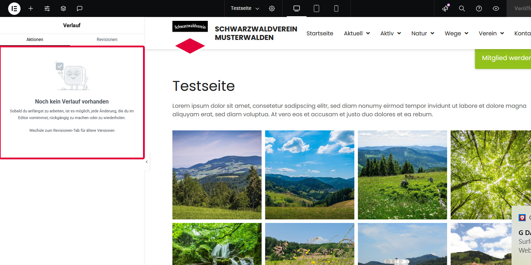Add a new element with plus icon
The height and width of the screenshot is (265, 531).
31,8
